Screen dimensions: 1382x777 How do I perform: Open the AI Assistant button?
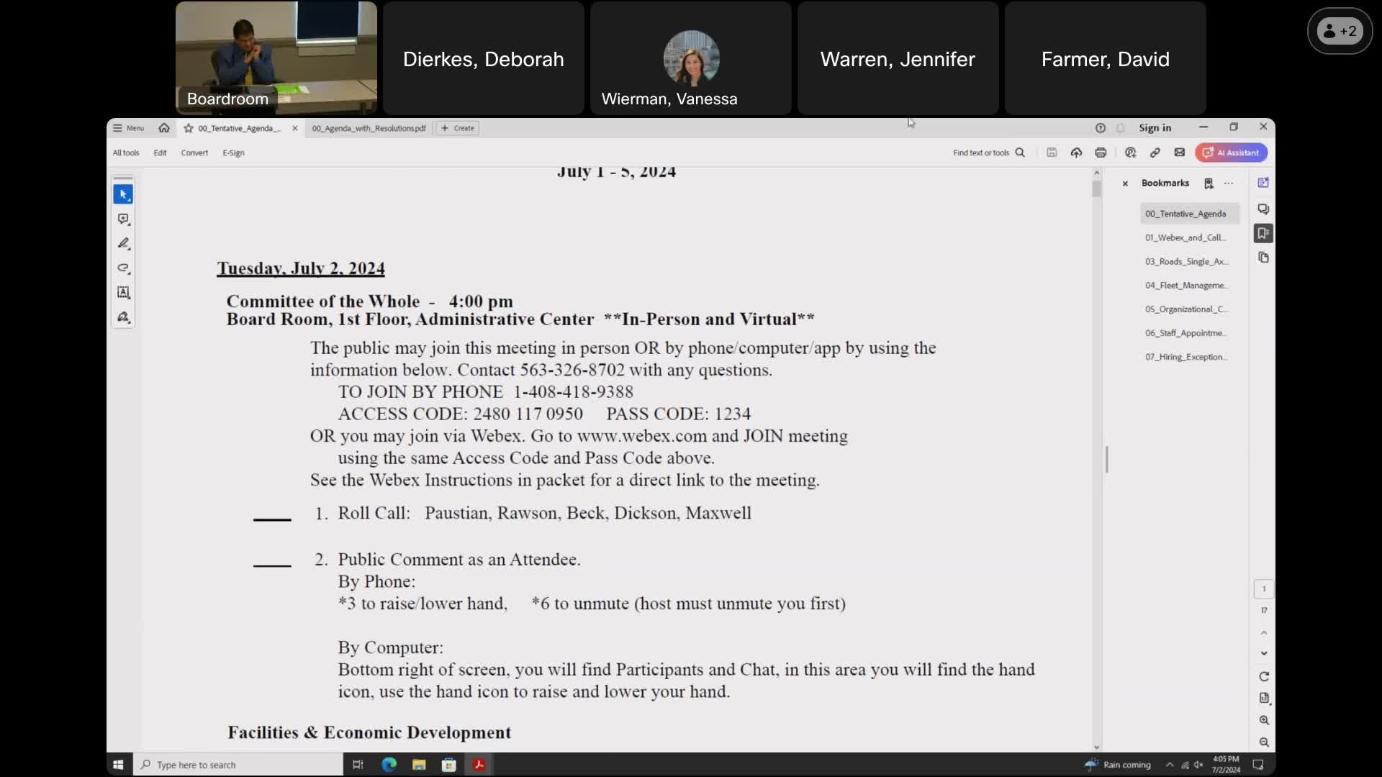click(x=1231, y=153)
